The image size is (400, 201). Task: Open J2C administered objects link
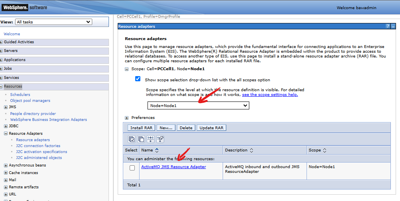tap(39, 157)
